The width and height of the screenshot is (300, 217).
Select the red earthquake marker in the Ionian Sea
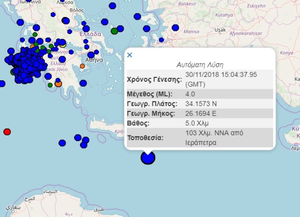[x=7, y=132]
